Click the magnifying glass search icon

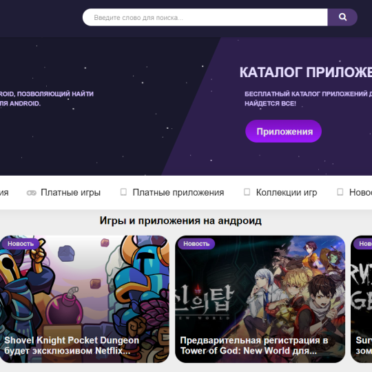[x=342, y=17]
